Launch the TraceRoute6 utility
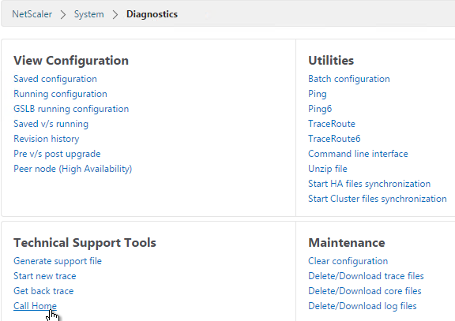Viewport: 455px width, 321px height. click(x=334, y=139)
